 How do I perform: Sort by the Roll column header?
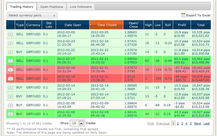168,25
